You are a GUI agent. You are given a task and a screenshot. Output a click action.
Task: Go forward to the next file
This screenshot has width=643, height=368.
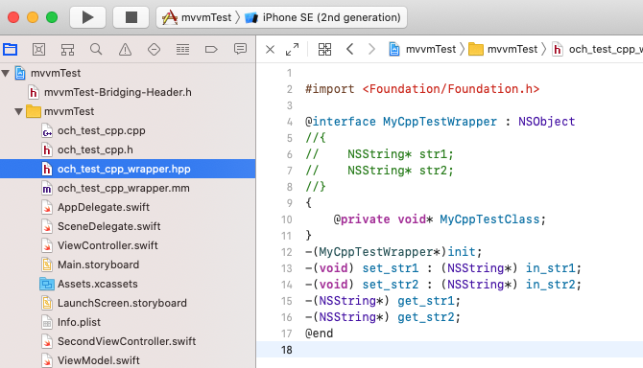click(371, 50)
